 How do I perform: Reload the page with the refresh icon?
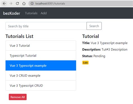tap(17, 4)
